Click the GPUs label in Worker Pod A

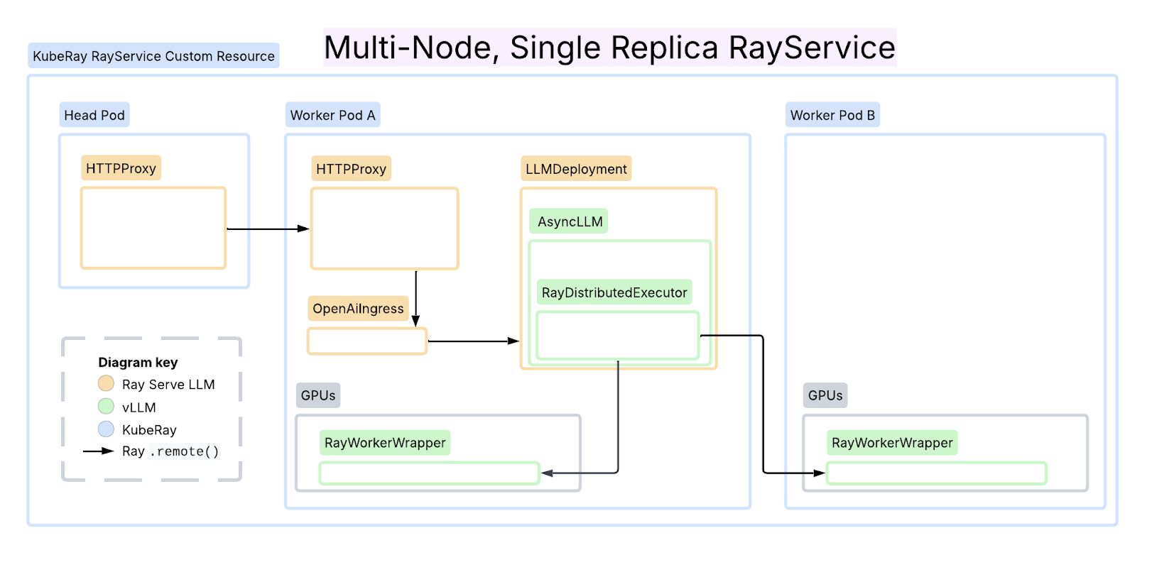[318, 395]
